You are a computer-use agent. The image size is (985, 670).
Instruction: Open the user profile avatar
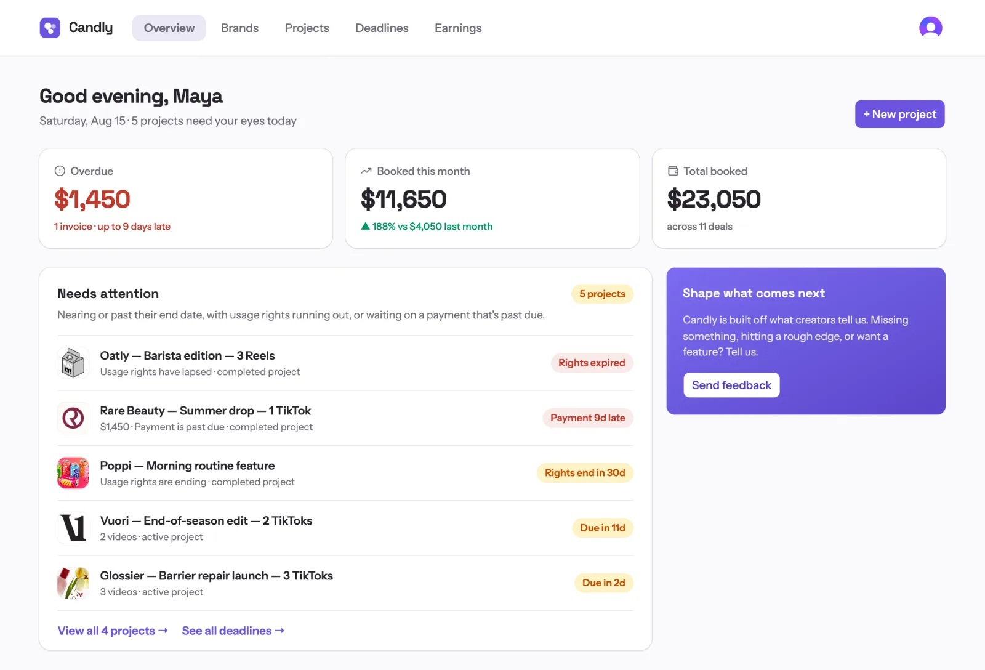pyautogui.click(x=930, y=28)
